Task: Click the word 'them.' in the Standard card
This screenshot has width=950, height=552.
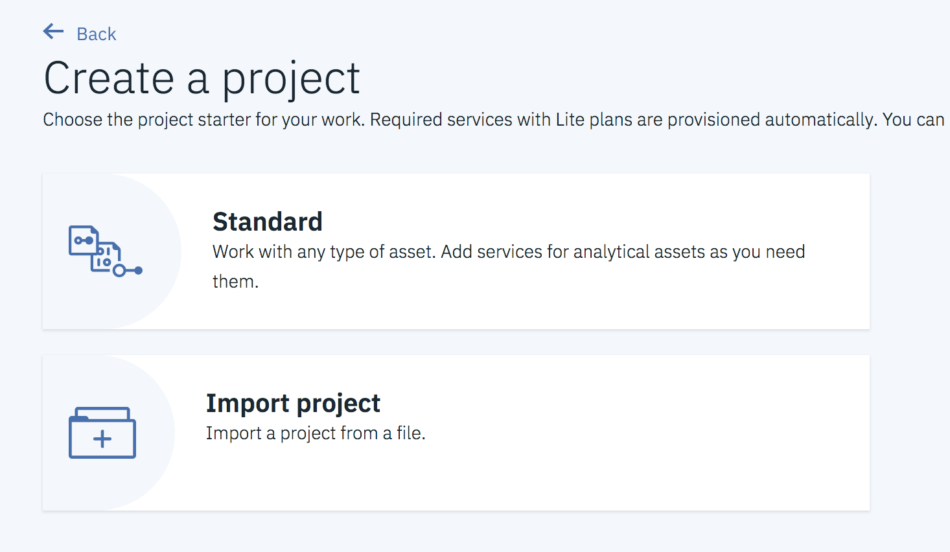Action: [235, 282]
